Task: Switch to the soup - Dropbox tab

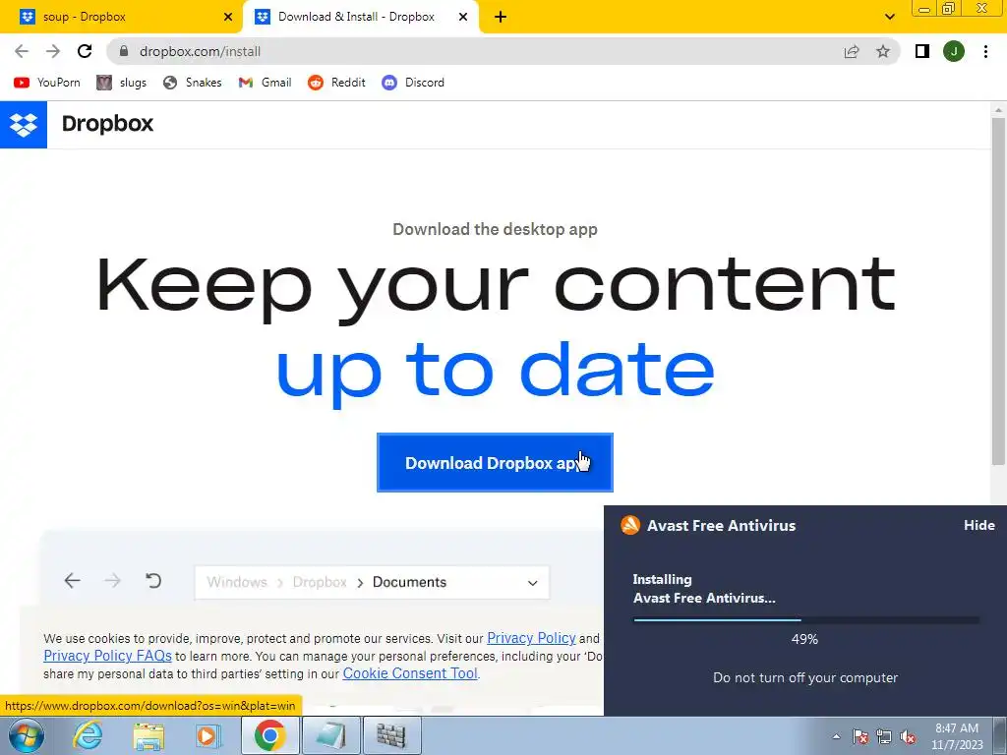Action: [122, 18]
